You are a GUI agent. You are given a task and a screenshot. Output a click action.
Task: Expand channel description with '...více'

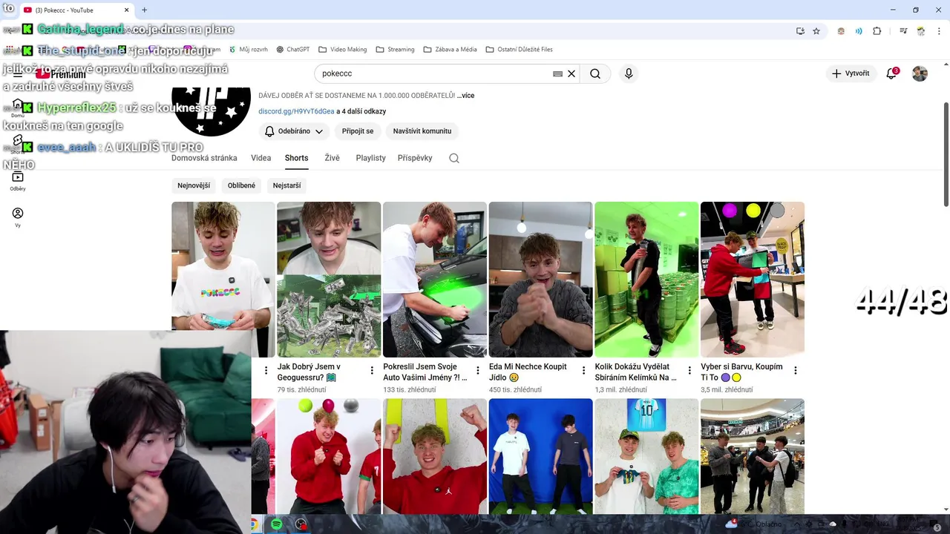(465, 96)
